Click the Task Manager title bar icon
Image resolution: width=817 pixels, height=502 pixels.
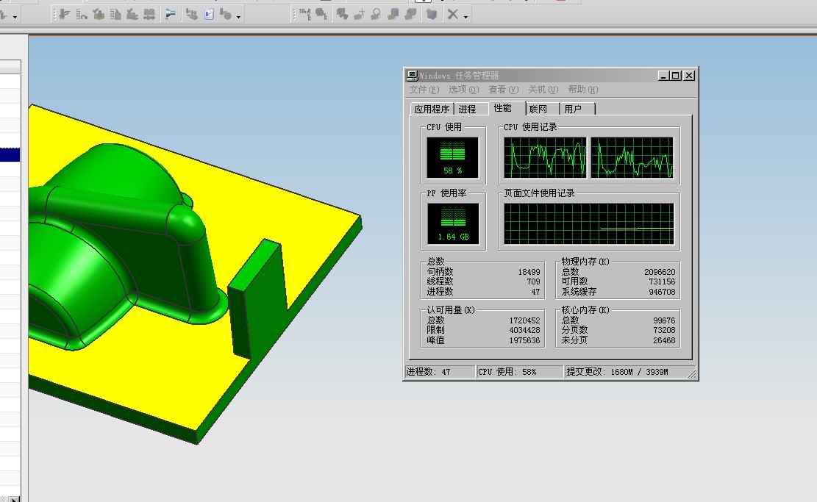pos(412,76)
